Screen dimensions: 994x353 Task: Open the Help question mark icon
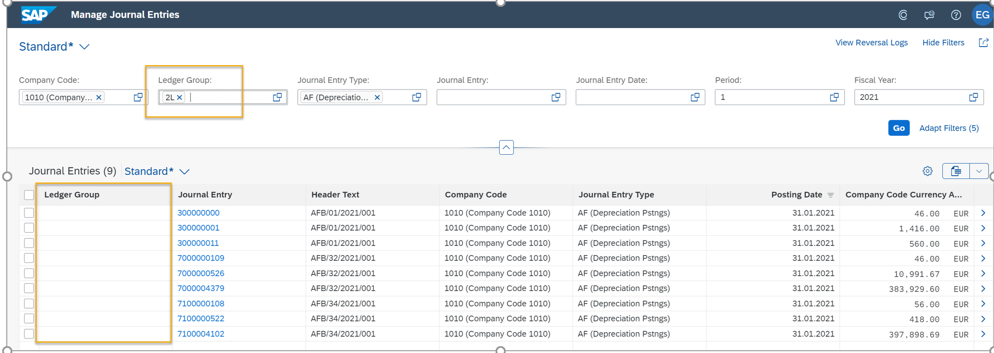(x=956, y=15)
